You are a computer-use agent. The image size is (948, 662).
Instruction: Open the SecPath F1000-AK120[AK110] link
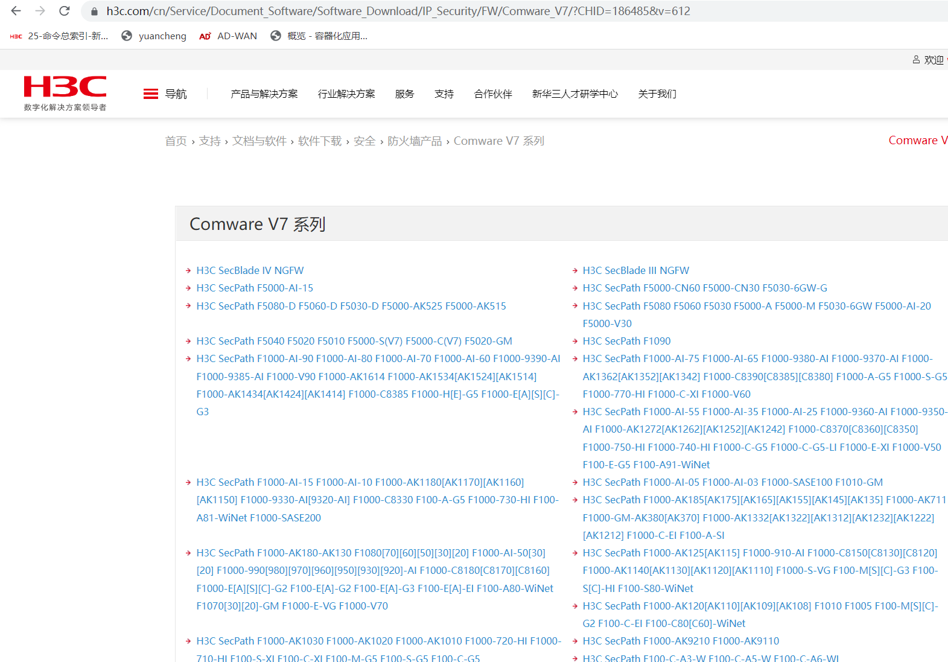click(x=760, y=614)
